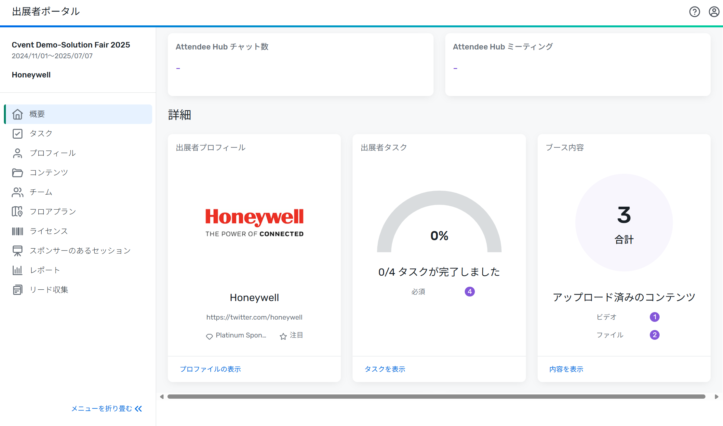The width and height of the screenshot is (723, 426).
Task: Select the 概要 menu item
Action: coord(78,114)
